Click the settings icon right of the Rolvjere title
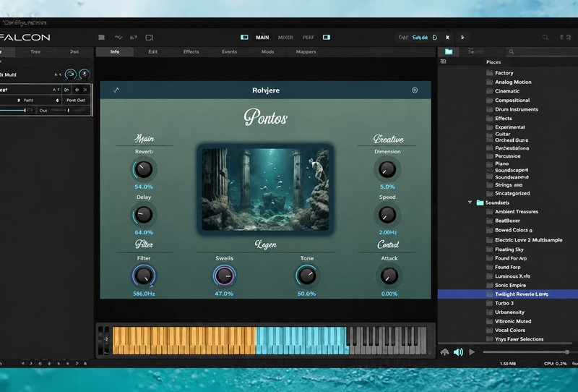This screenshot has height=392, width=578. (x=415, y=90)
